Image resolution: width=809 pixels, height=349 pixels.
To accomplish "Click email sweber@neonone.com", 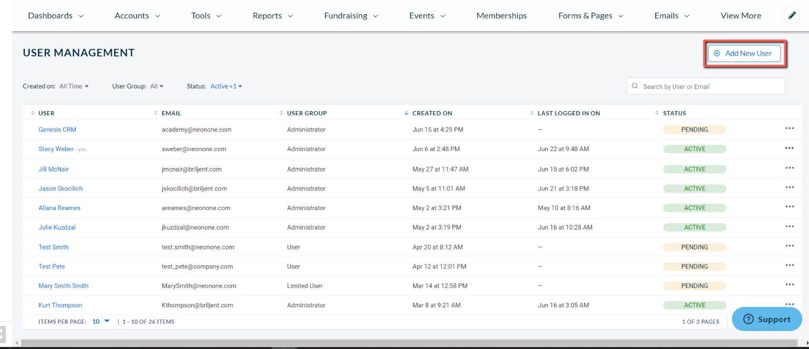I will click(194, 149).
